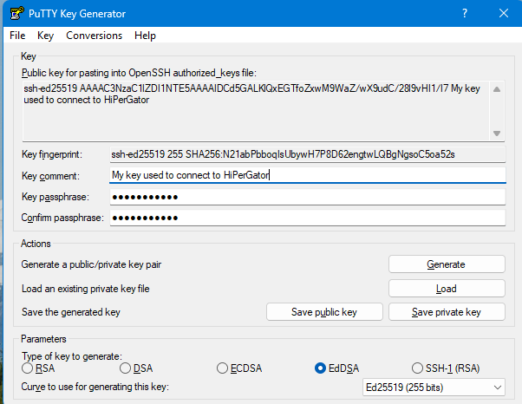This screenshot has height=404, width=522.
Task: Close the PuTTY Key Generator window
Action: pyautogui.click(x=505, y=13)
